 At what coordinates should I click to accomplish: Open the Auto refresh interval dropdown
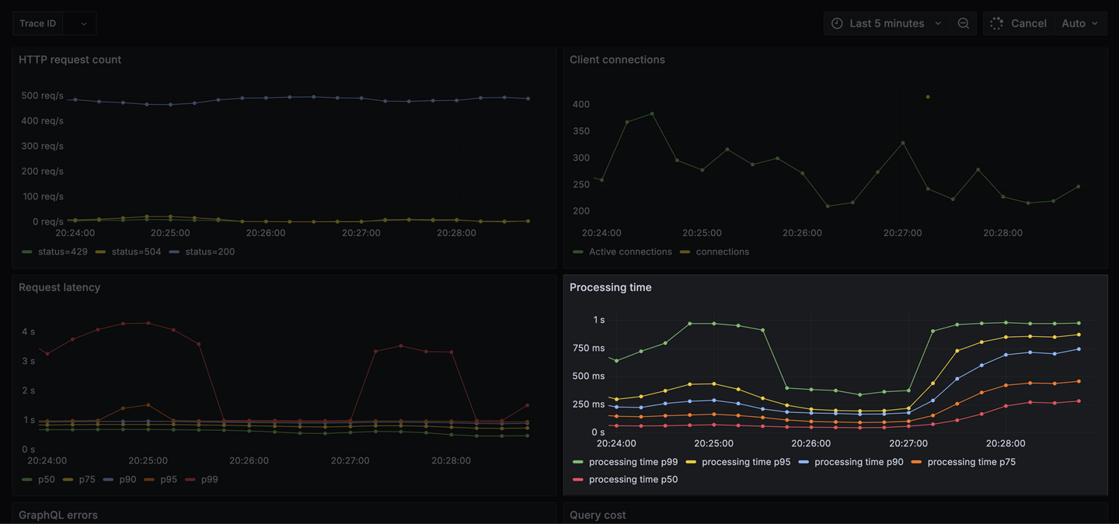(1080, 23)
